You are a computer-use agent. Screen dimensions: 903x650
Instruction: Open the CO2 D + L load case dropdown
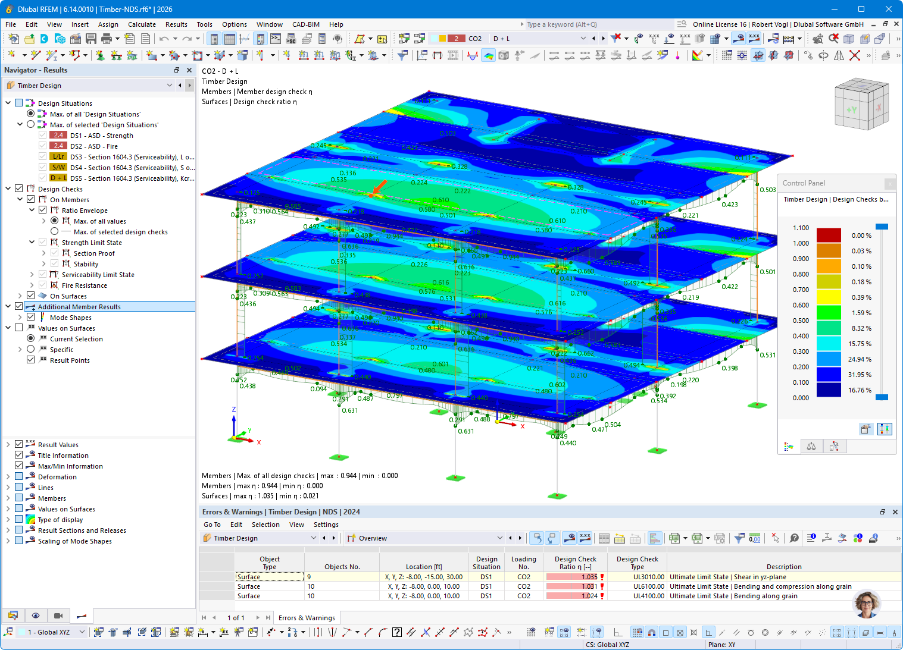[583, 39]
